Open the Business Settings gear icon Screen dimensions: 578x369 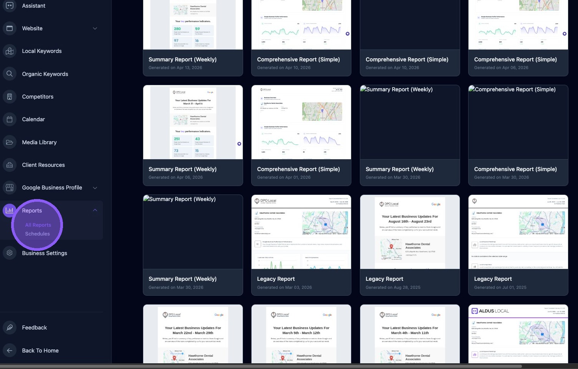(x=10, y=253)
